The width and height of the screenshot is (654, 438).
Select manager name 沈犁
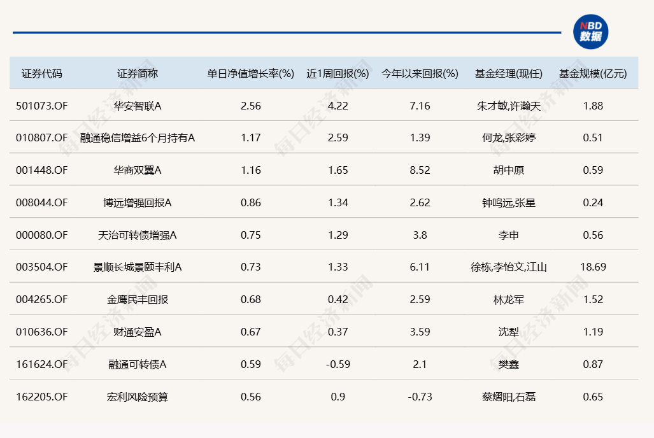(509, 332)
